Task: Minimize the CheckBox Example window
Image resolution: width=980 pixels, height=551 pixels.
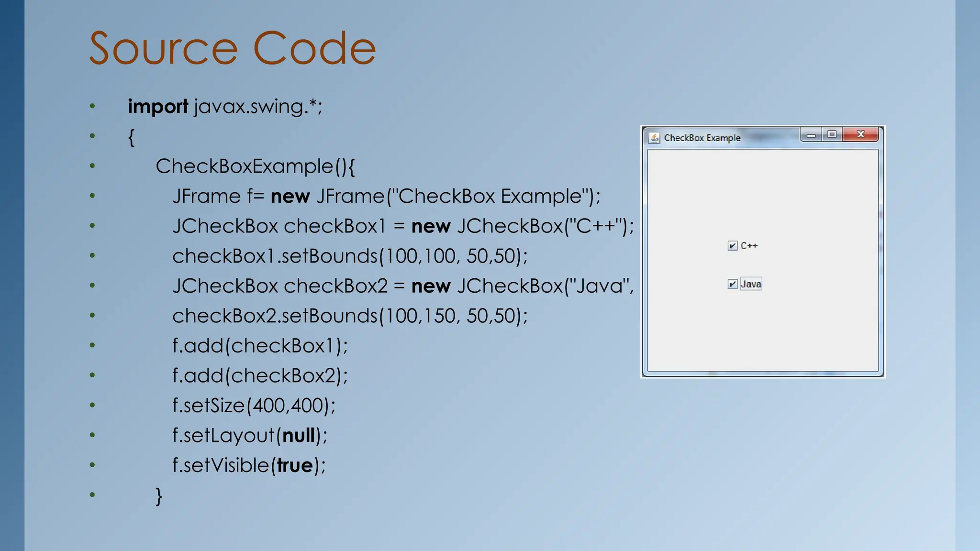Action: point(811,135)
